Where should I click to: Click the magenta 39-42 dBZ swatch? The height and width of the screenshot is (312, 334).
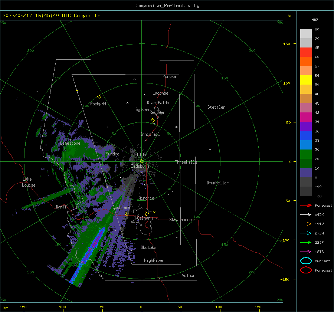coord(306,117)
